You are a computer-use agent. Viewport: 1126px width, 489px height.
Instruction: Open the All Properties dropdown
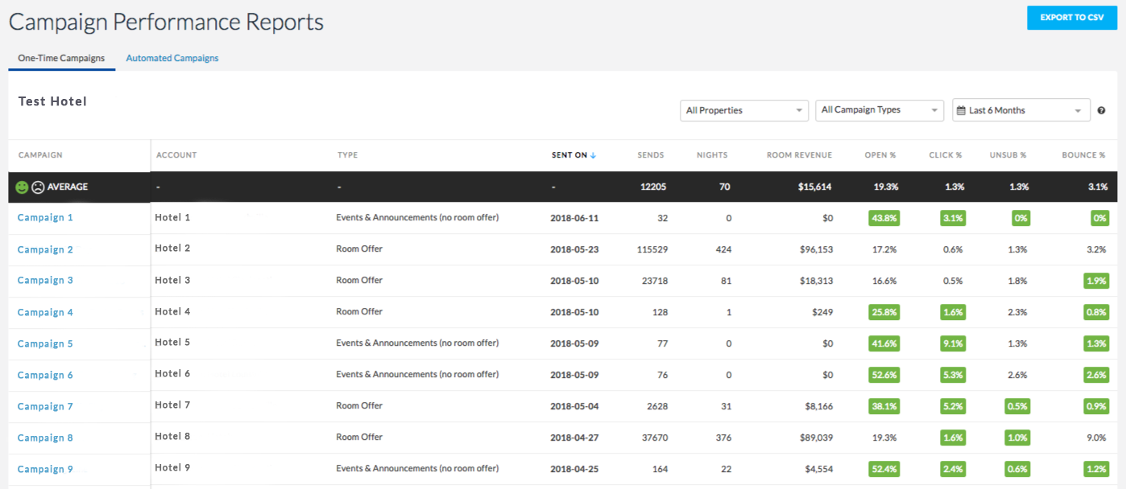tap(744, 110)
